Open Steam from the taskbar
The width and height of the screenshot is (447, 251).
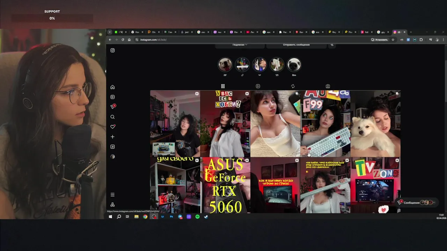coord(206,216)
